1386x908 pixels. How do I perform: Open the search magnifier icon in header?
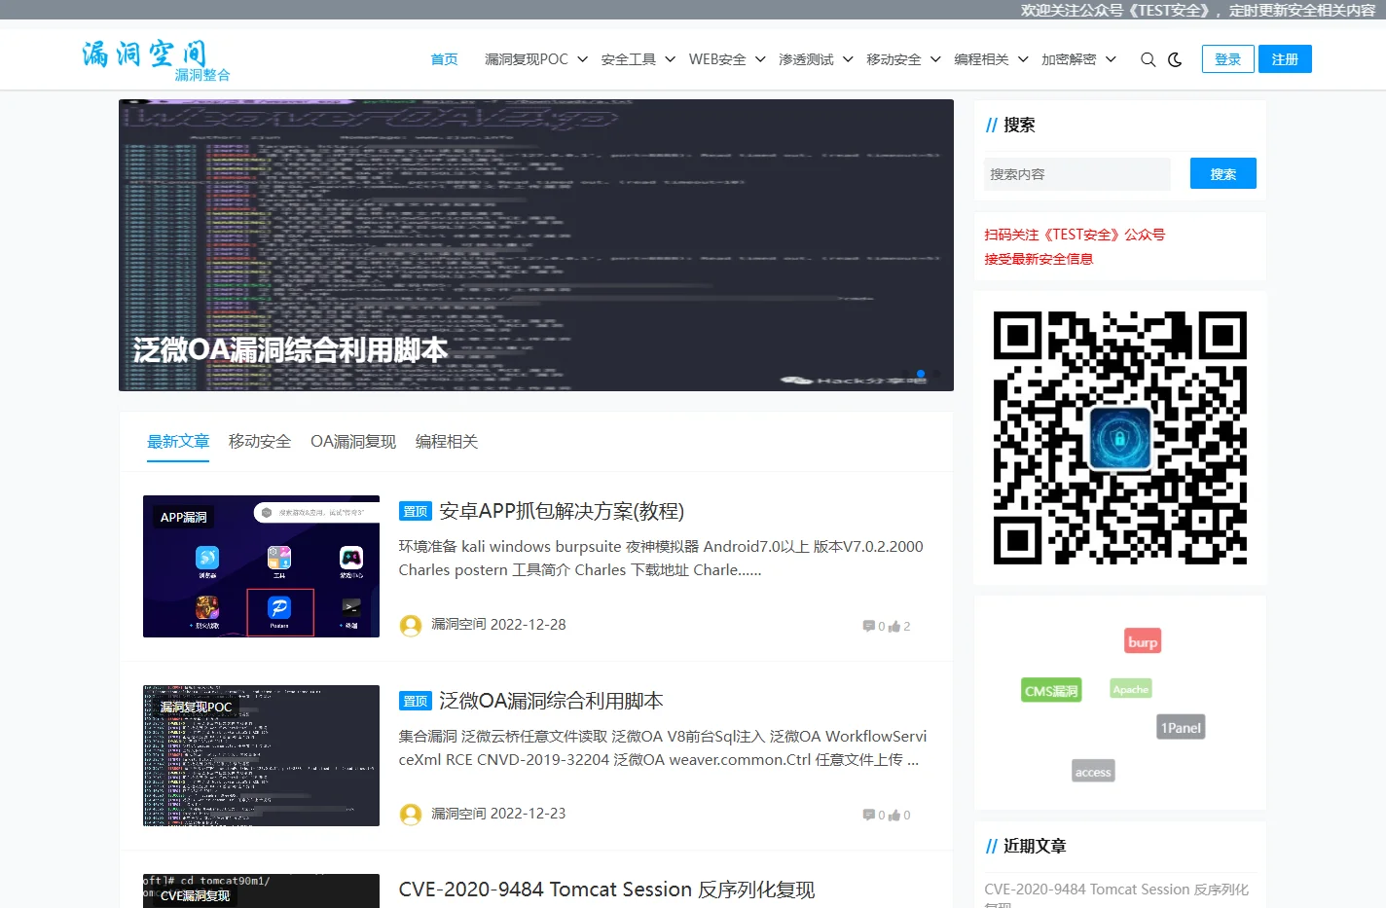coord(1148,59)
